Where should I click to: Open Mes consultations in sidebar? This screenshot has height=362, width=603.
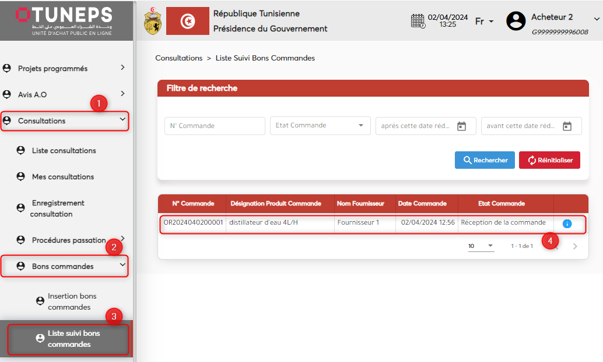point(62,177)
